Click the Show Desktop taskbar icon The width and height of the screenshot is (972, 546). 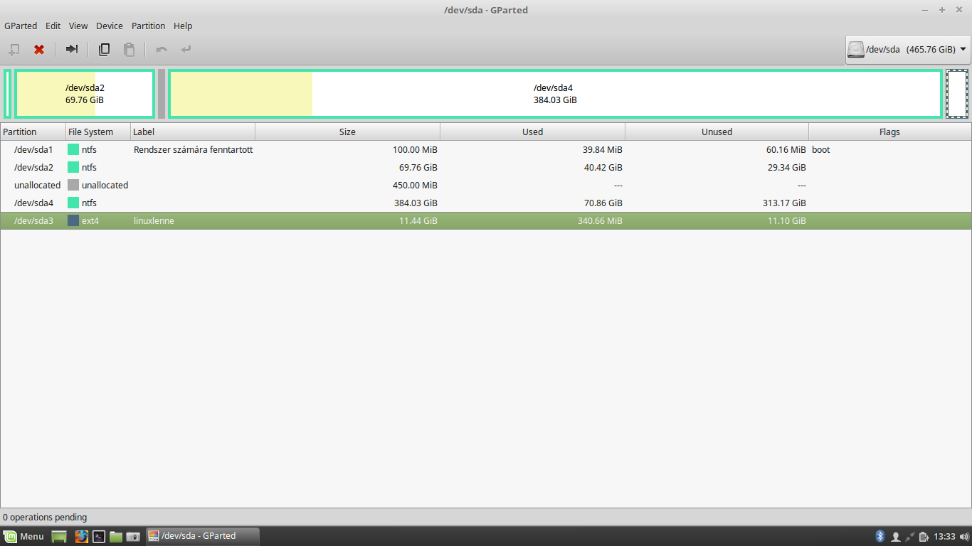click(59, 537)
